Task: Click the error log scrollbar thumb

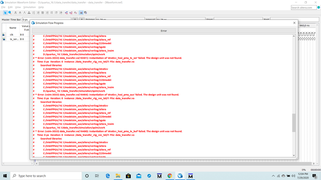Action: pos(294,123)
